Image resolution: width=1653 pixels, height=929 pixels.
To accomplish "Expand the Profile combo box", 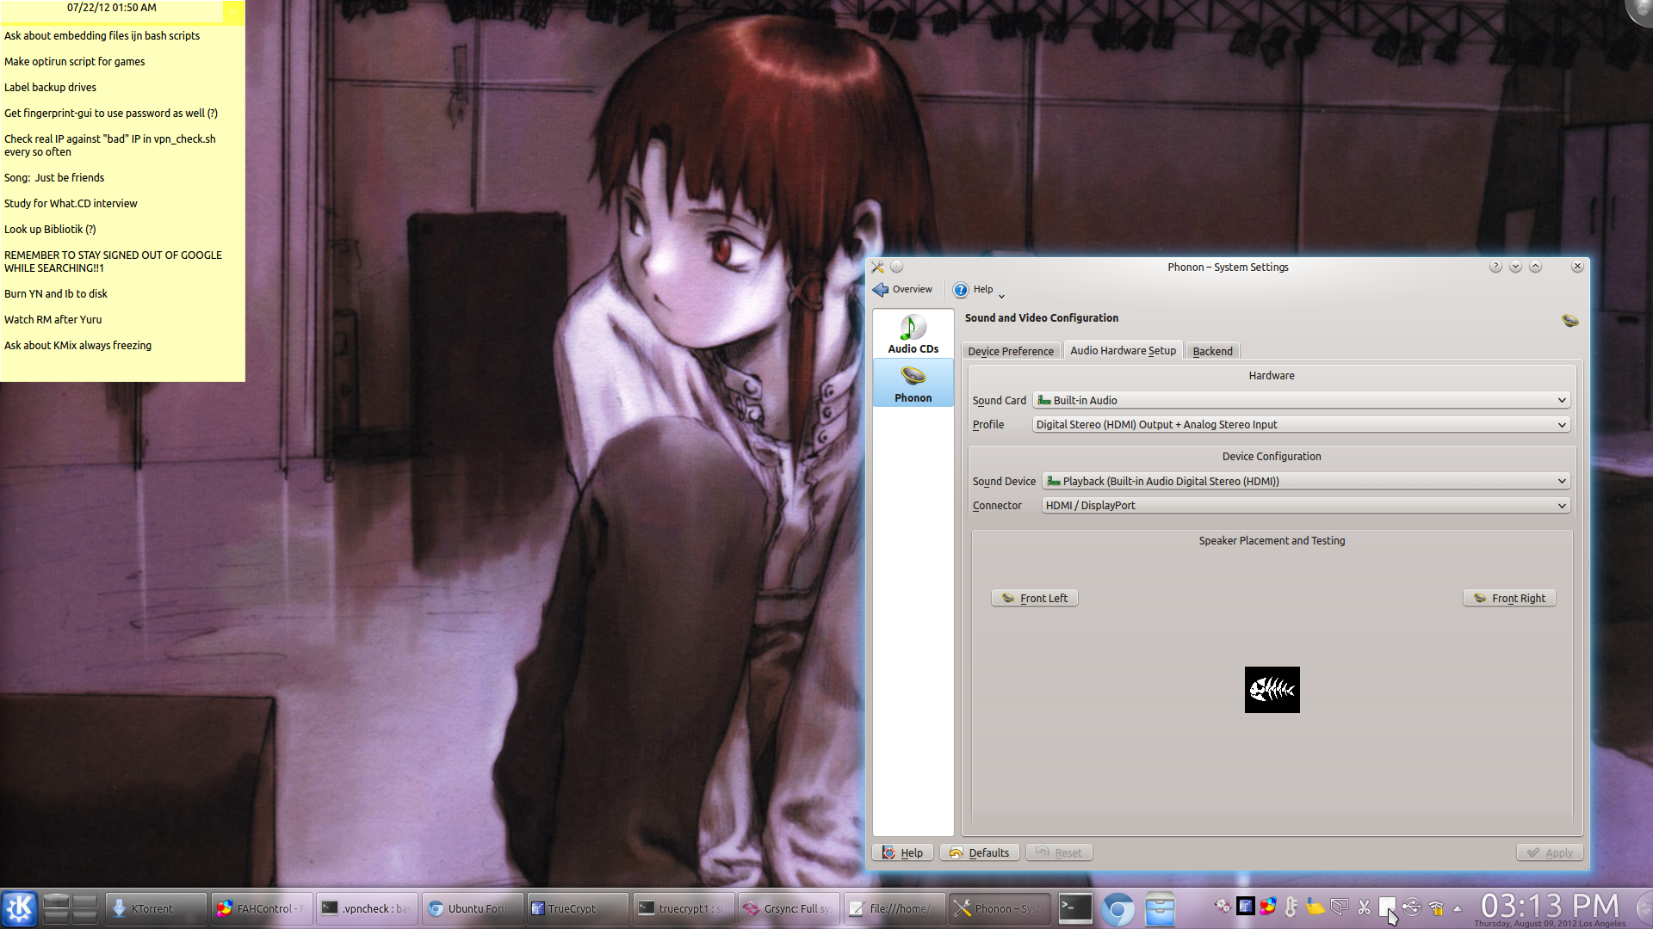I will [1301, 424].
